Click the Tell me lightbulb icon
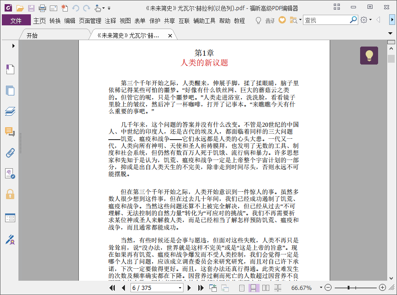This screenshot has width=397, height=295. [x=258, y=20]
